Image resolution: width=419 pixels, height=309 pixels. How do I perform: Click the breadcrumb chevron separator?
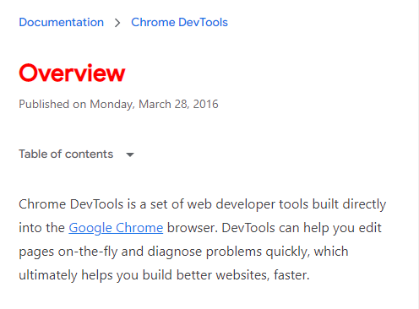tap(117, 23)
